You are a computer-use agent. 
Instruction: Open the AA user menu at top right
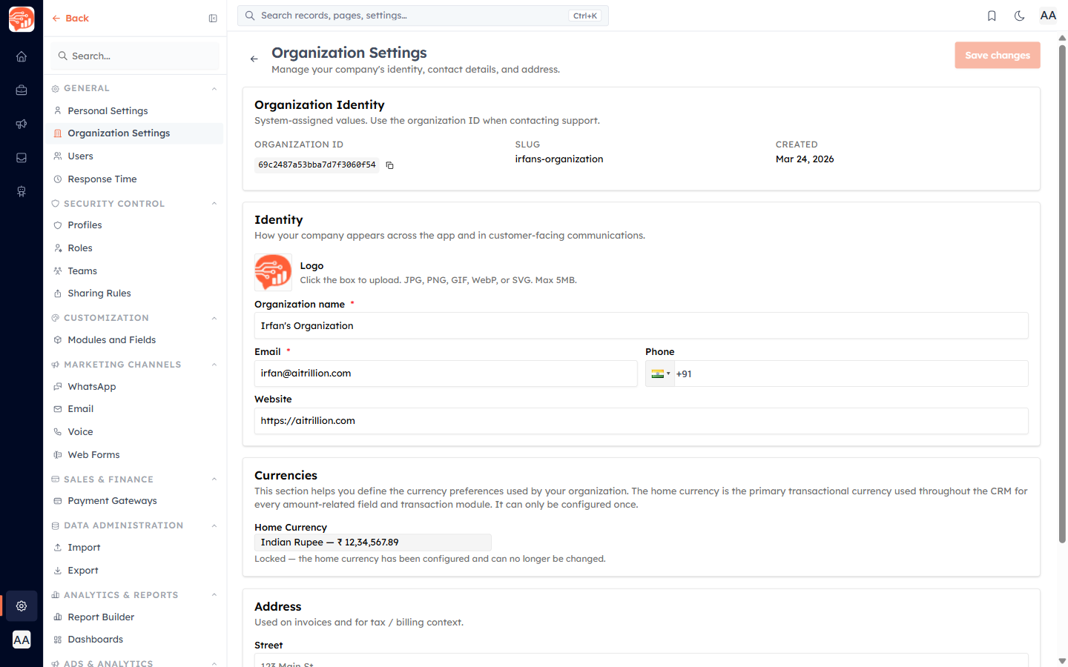tap(1048, 16)
